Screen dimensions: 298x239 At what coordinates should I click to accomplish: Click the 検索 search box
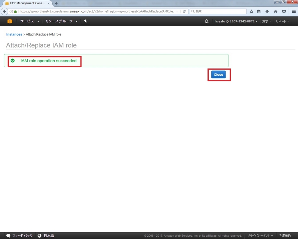218,11
